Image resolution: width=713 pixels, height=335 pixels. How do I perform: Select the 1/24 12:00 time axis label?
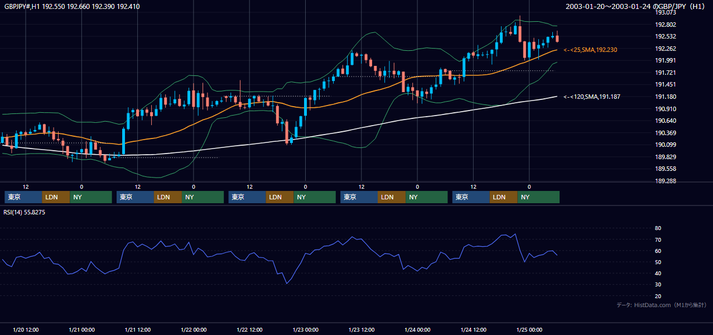tap(473, 330)
